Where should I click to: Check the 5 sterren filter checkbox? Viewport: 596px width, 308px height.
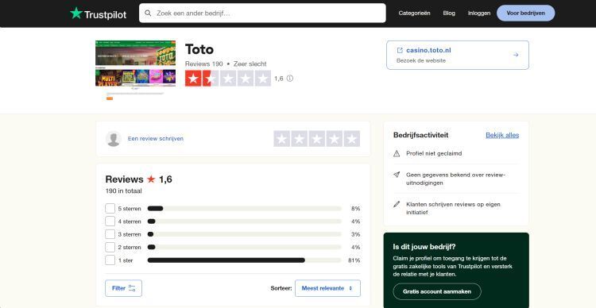pyautogui.click(x=110, y=209)
